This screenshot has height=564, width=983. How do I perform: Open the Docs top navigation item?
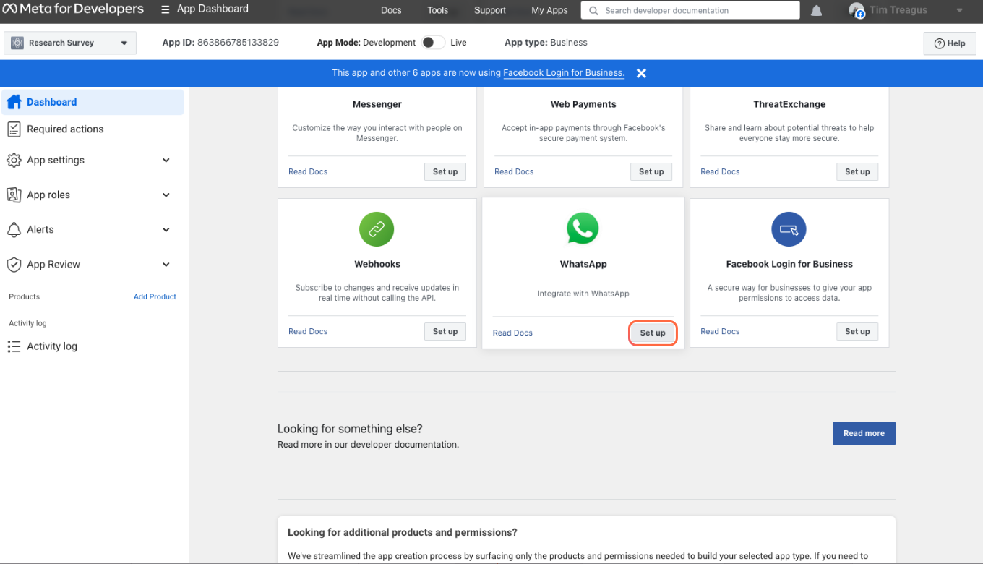pyautogui.click(x=391, y=10)
